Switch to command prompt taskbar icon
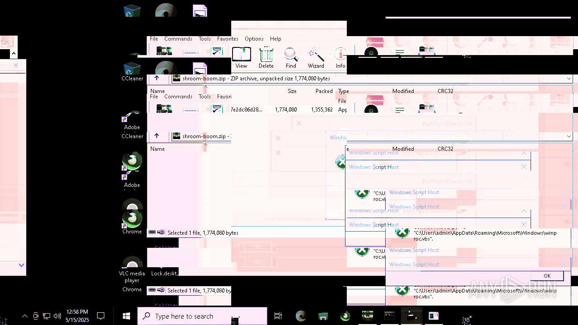The width and height of the screenshot is (578, 325). tap(389, 316)
